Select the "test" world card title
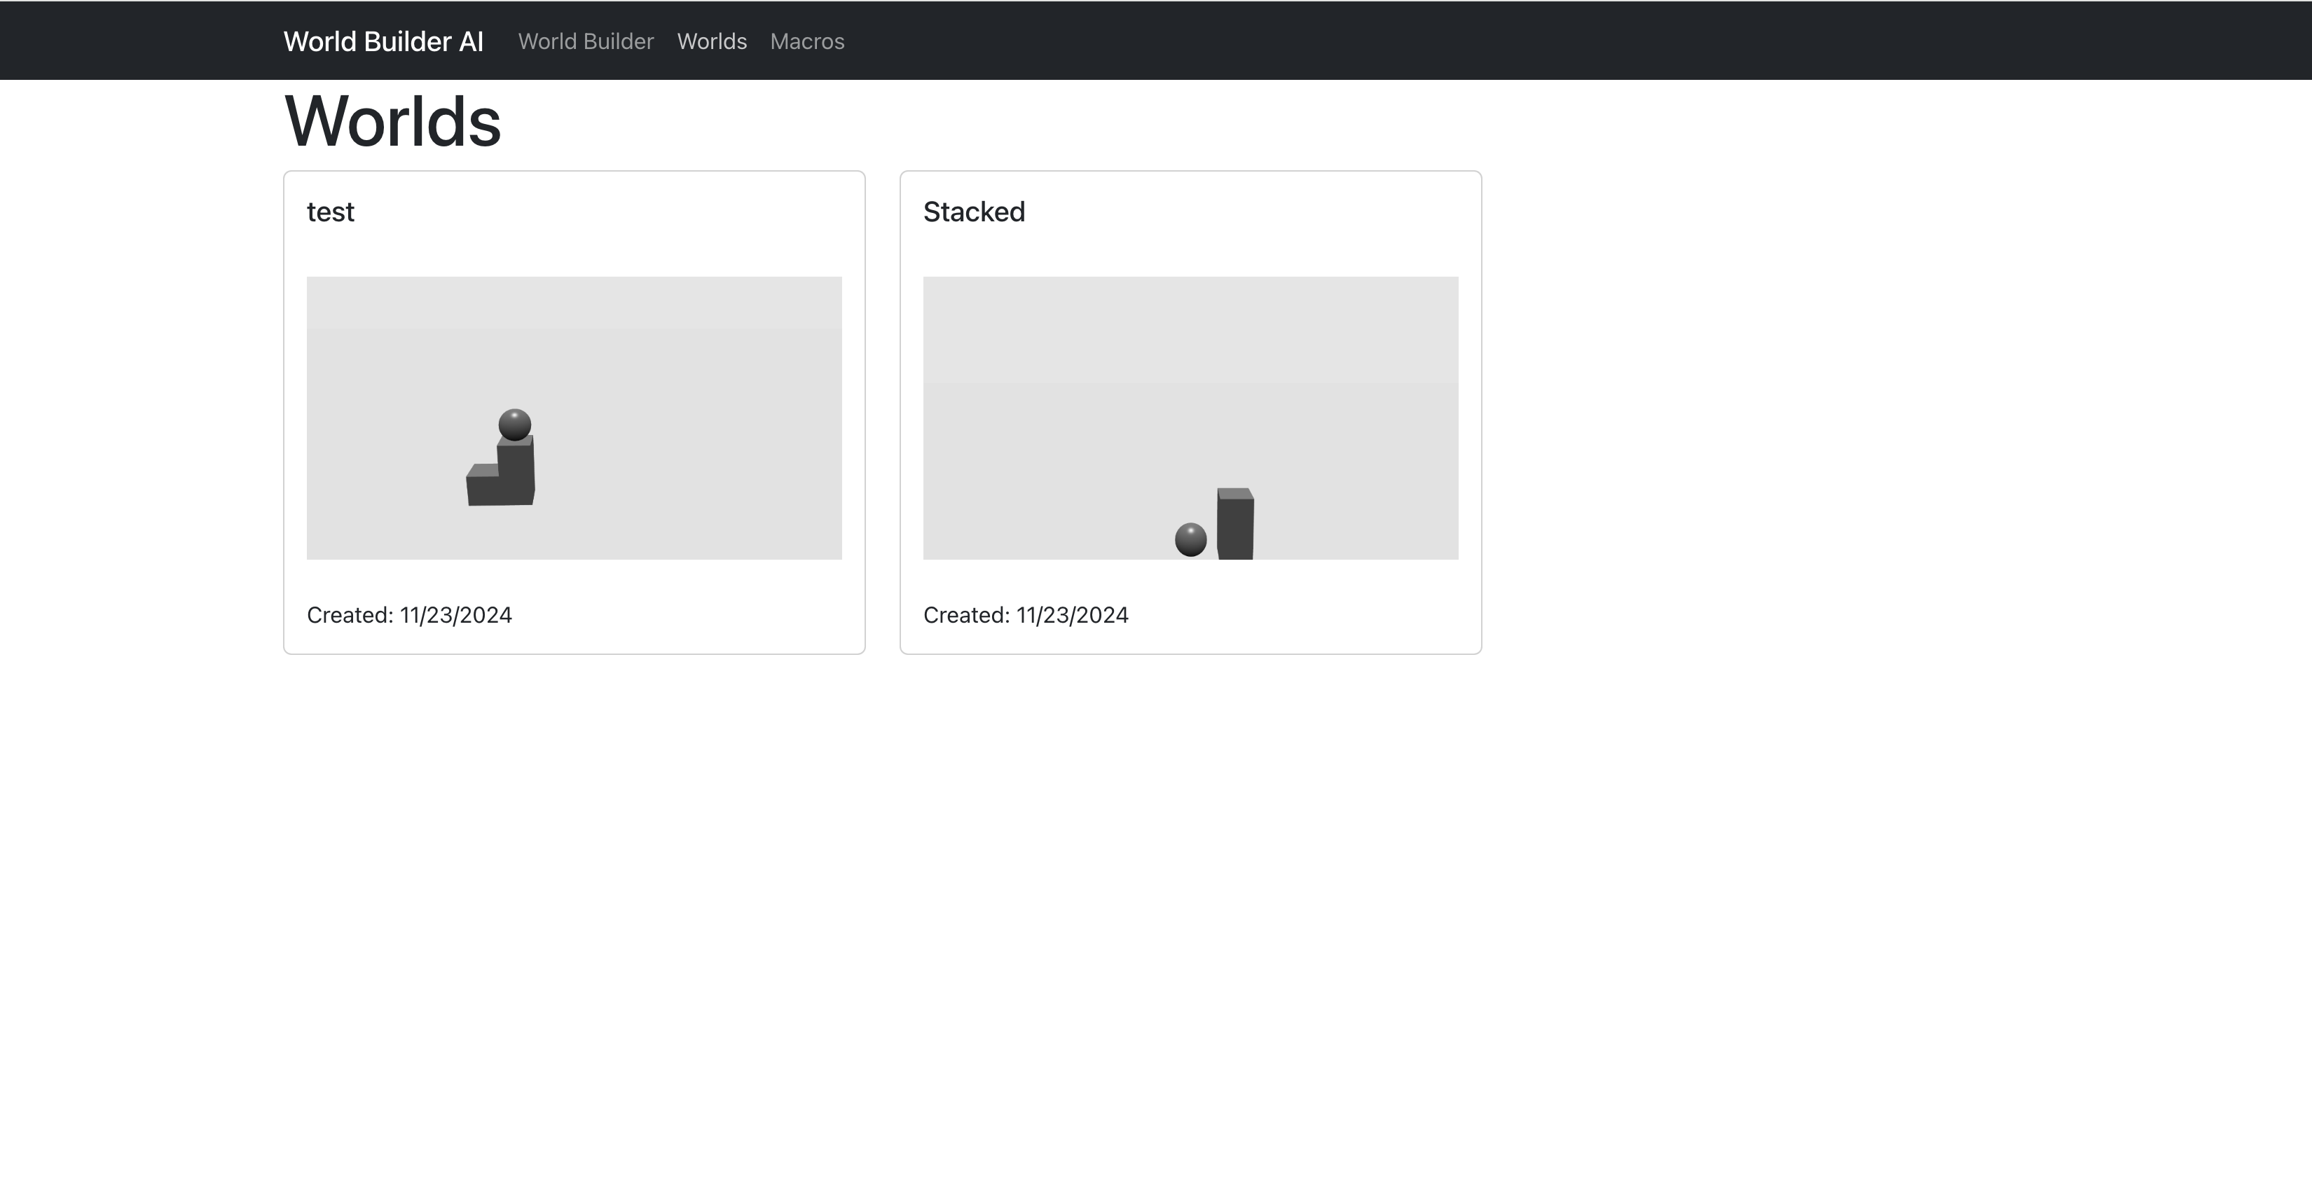Viewport: 2312px width, 1195px height. point(330,212)
